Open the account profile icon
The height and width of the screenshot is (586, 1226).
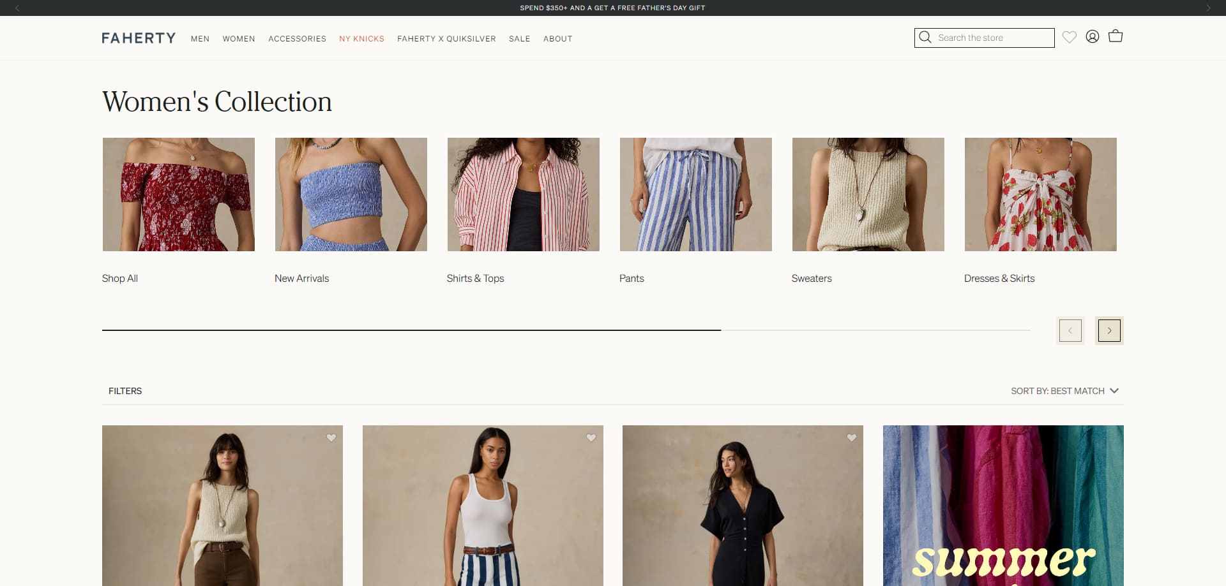1093,36
